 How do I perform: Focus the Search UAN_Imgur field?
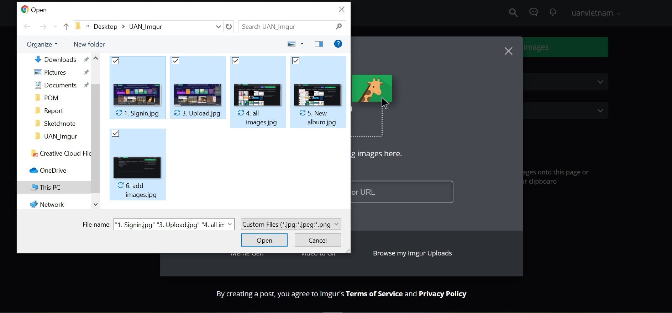click(292, 26)
